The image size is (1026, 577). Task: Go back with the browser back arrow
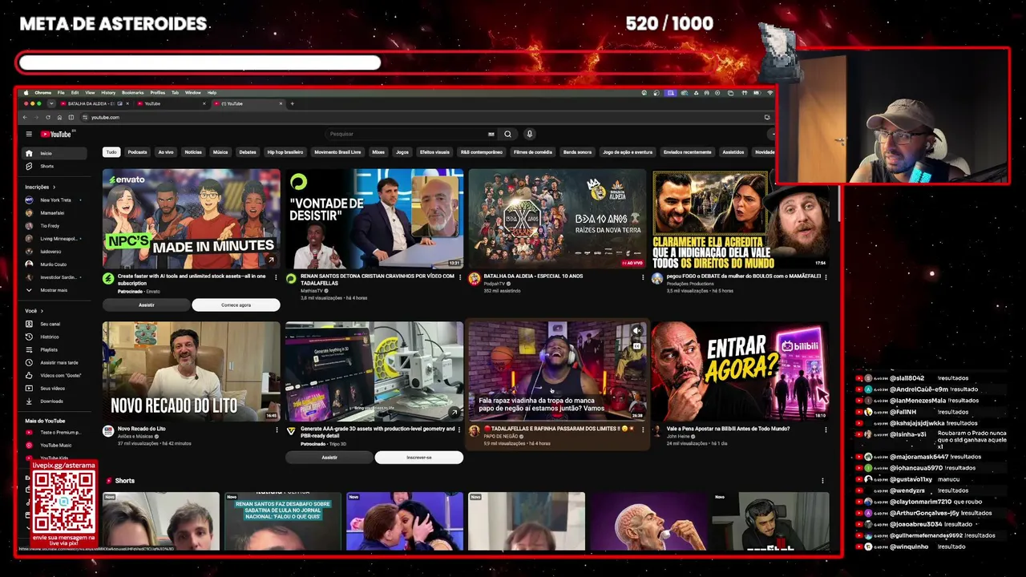point(25,117)
